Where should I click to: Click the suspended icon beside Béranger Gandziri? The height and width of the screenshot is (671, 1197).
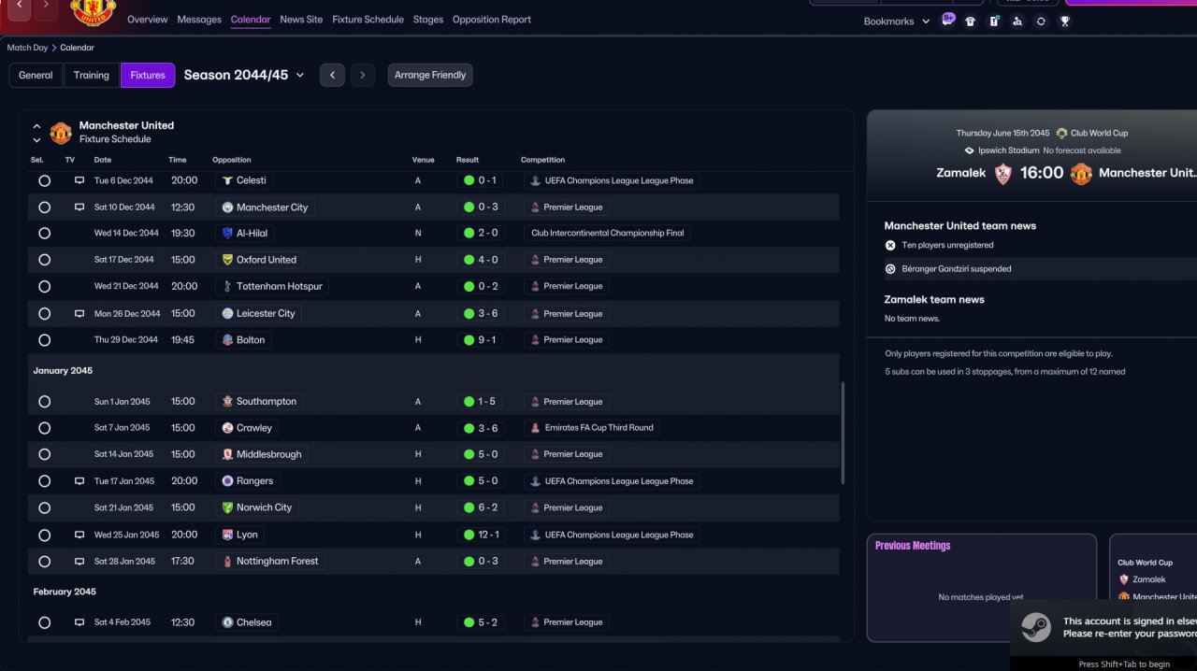tap(890, 268)
